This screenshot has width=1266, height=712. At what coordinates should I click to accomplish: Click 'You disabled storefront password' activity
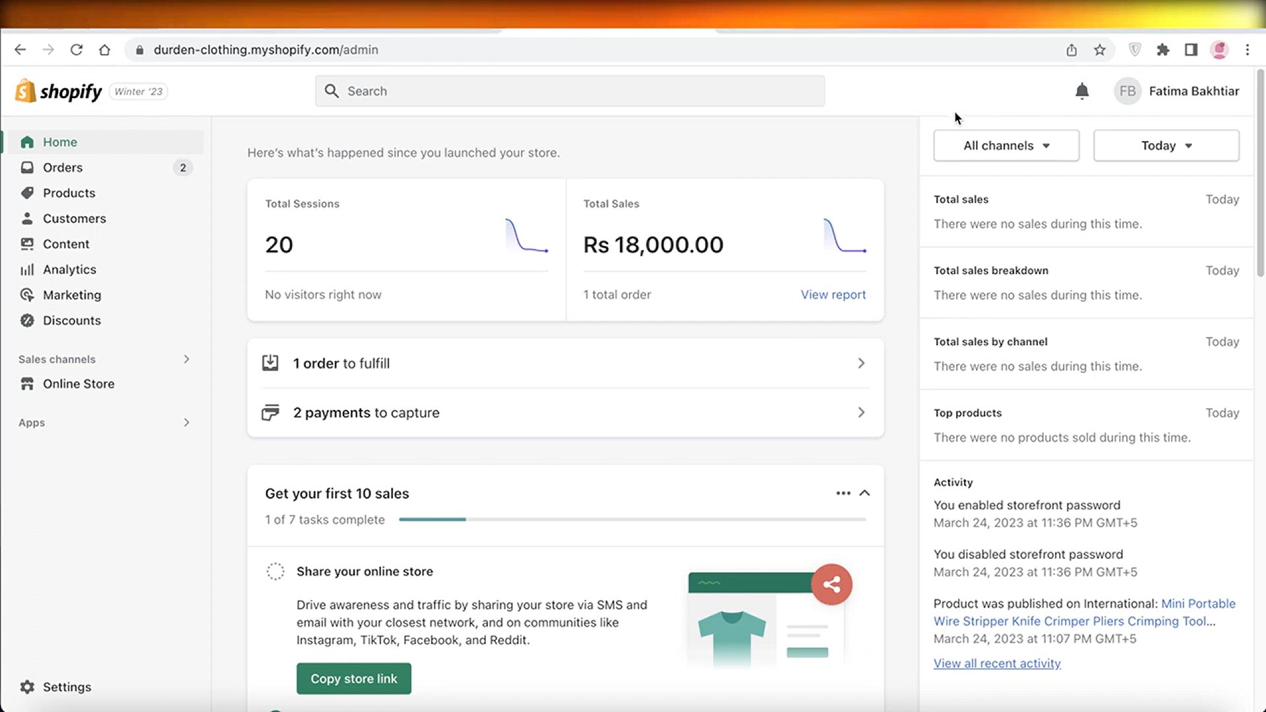pyautogui.click(x=1028, y=554)
